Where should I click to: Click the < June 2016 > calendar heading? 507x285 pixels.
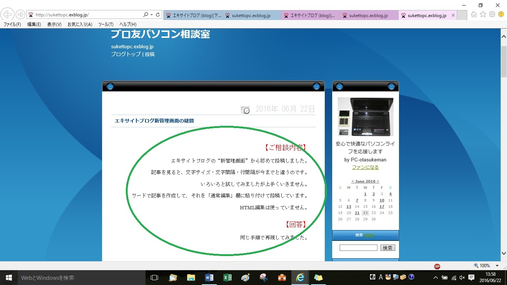click(365, 181)
